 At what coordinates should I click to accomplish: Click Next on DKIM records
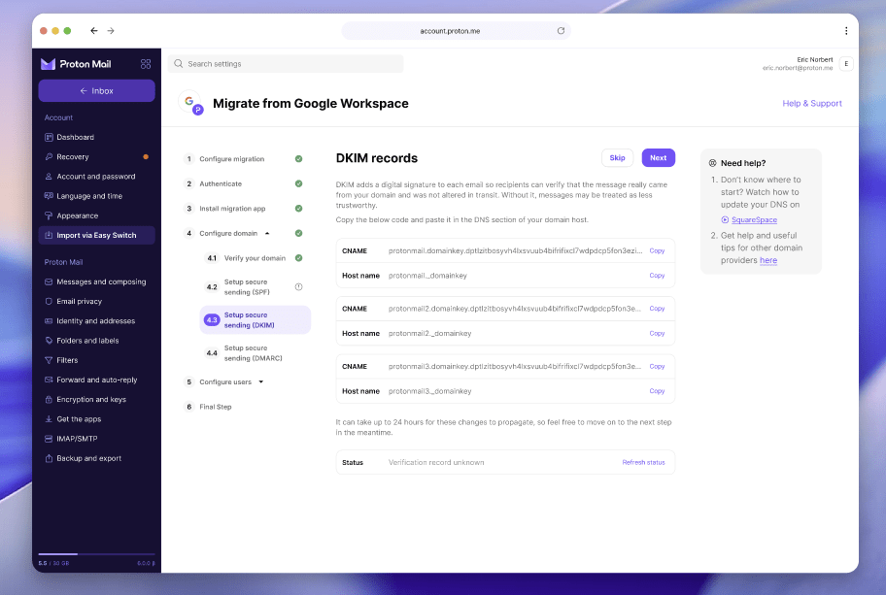(659, 158)
